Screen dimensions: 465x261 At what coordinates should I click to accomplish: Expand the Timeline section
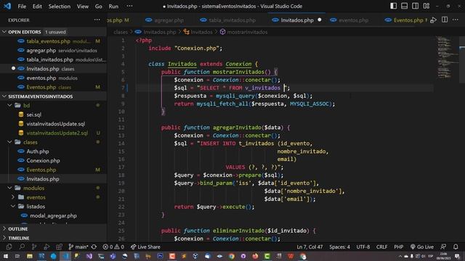point(4,238)
